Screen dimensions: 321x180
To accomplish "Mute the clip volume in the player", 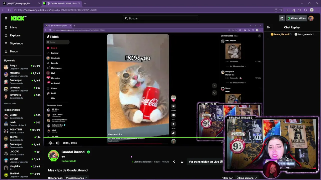I will click(x=58, y=143).
